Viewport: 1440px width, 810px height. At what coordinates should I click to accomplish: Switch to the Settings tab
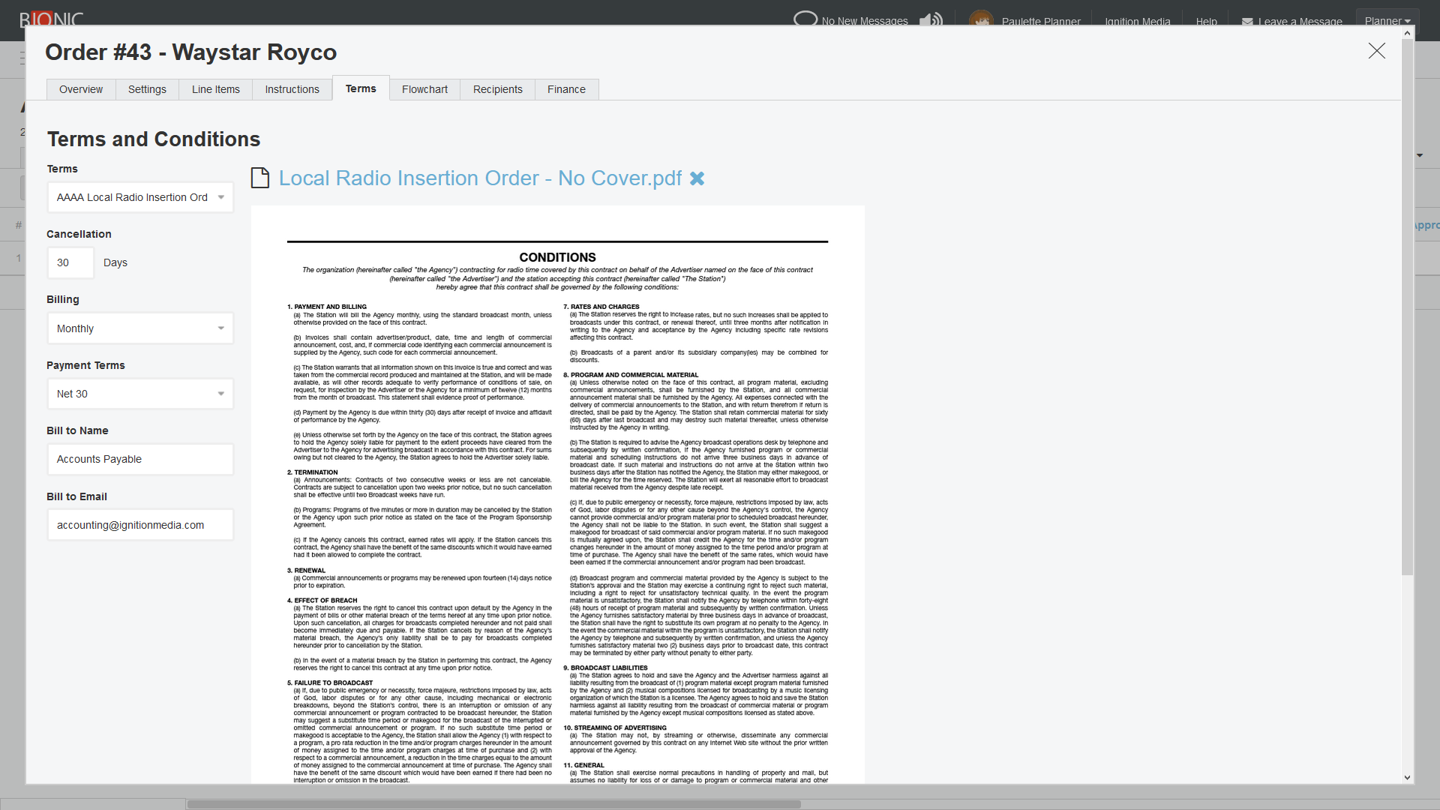pyautogui.click(x=147, y=89)
